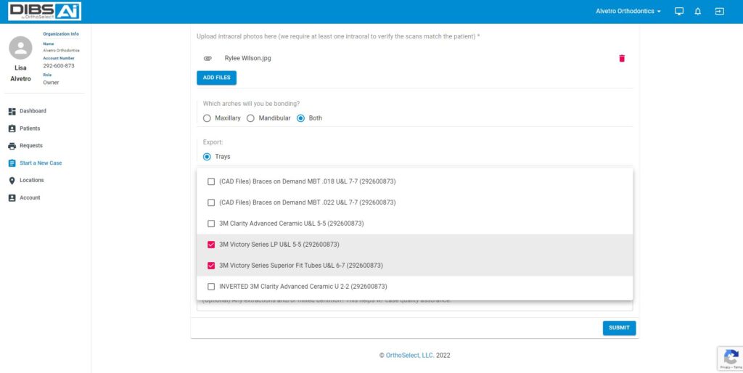The height and width of the screenshot is (373, 743).
Task: Click the monitor icon in top bar
Action: [679, 12]
